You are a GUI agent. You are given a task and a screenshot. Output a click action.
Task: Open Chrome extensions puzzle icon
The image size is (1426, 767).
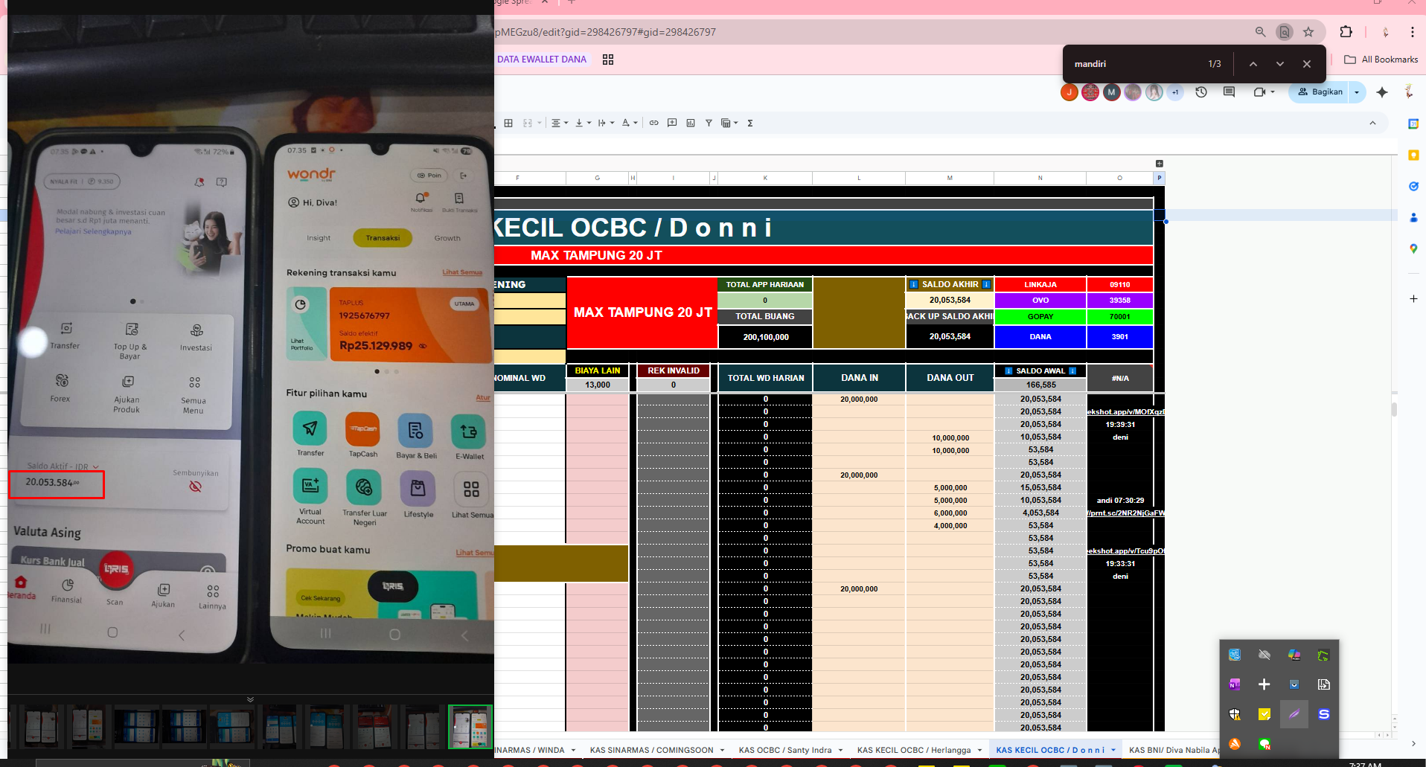point(1346,32)
